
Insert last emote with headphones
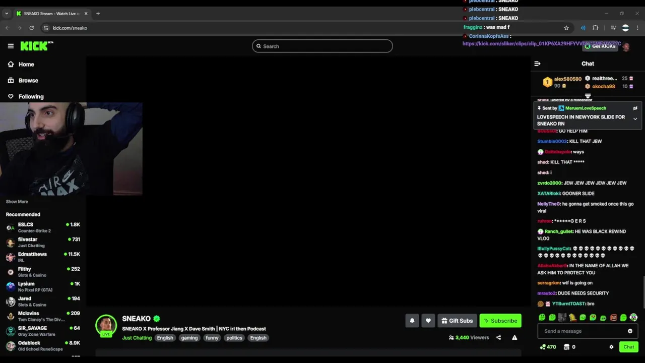[x=633, y=318]
